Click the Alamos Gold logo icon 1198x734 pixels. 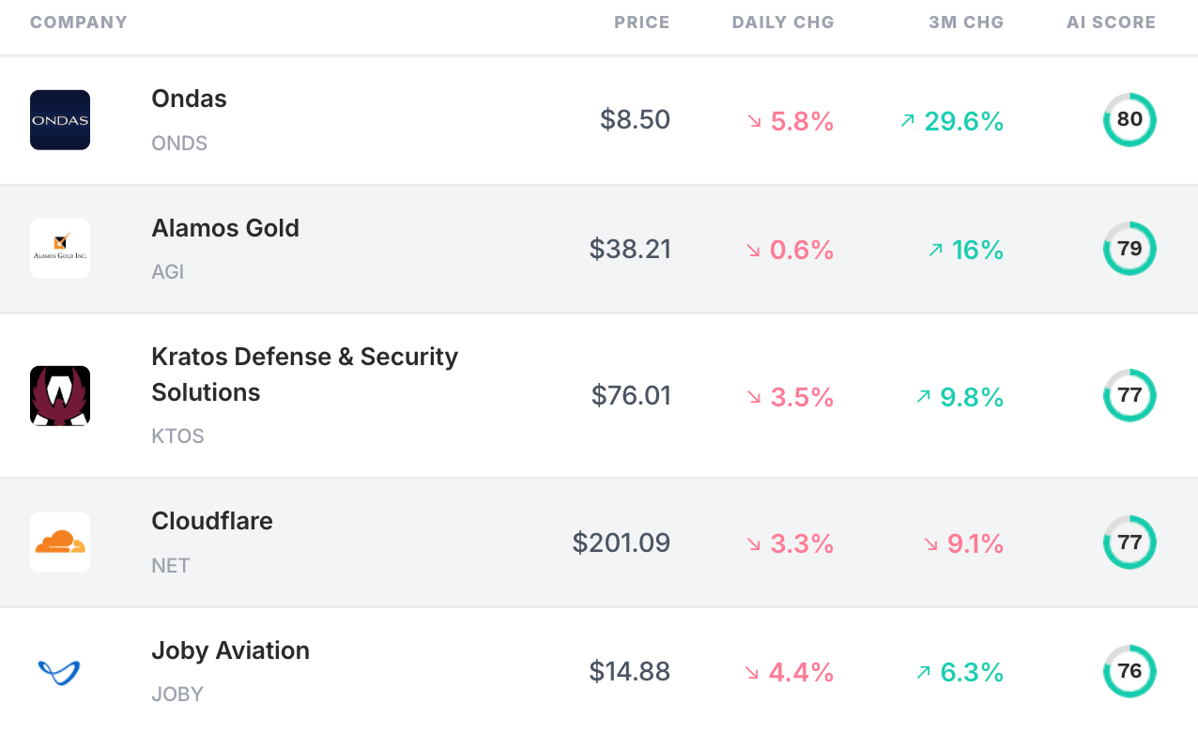tap(60, 249)
